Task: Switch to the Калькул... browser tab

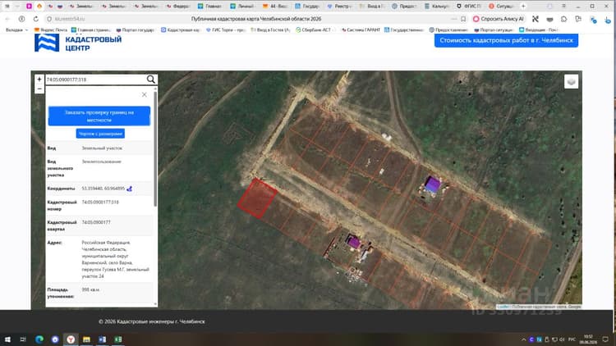Action: pyautogui.click(x=436, y=7)
